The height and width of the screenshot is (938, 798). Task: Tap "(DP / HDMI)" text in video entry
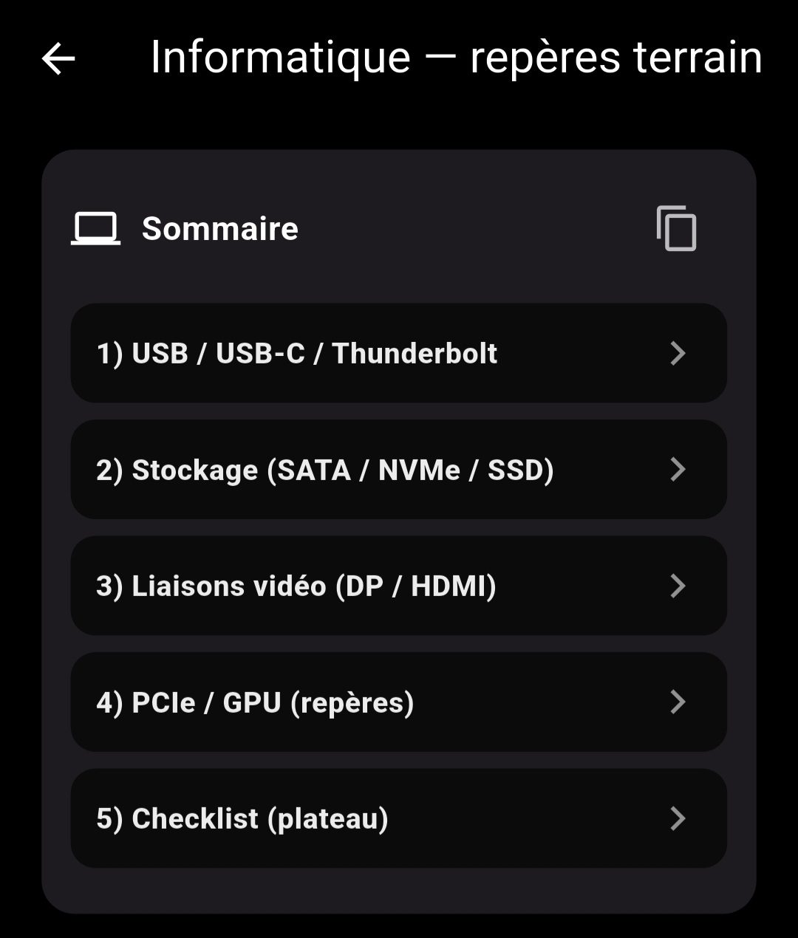(x=416, y=586)
